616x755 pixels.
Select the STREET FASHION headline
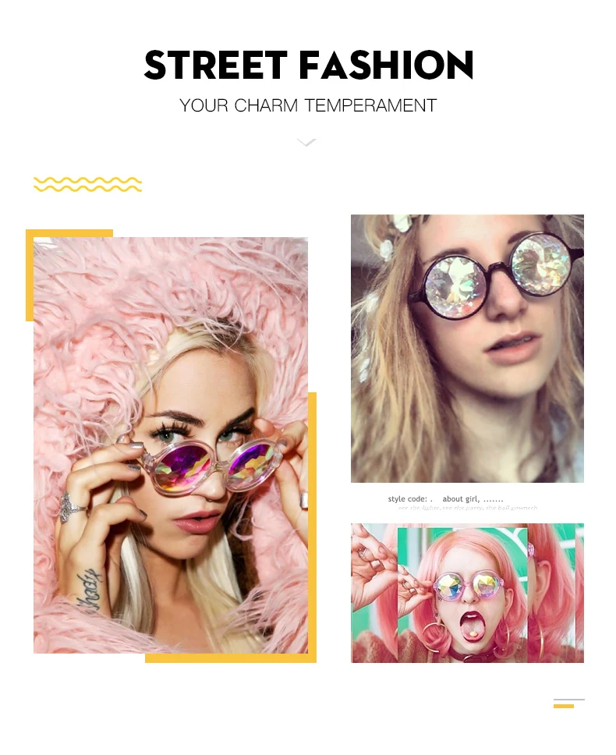(309, 65)
